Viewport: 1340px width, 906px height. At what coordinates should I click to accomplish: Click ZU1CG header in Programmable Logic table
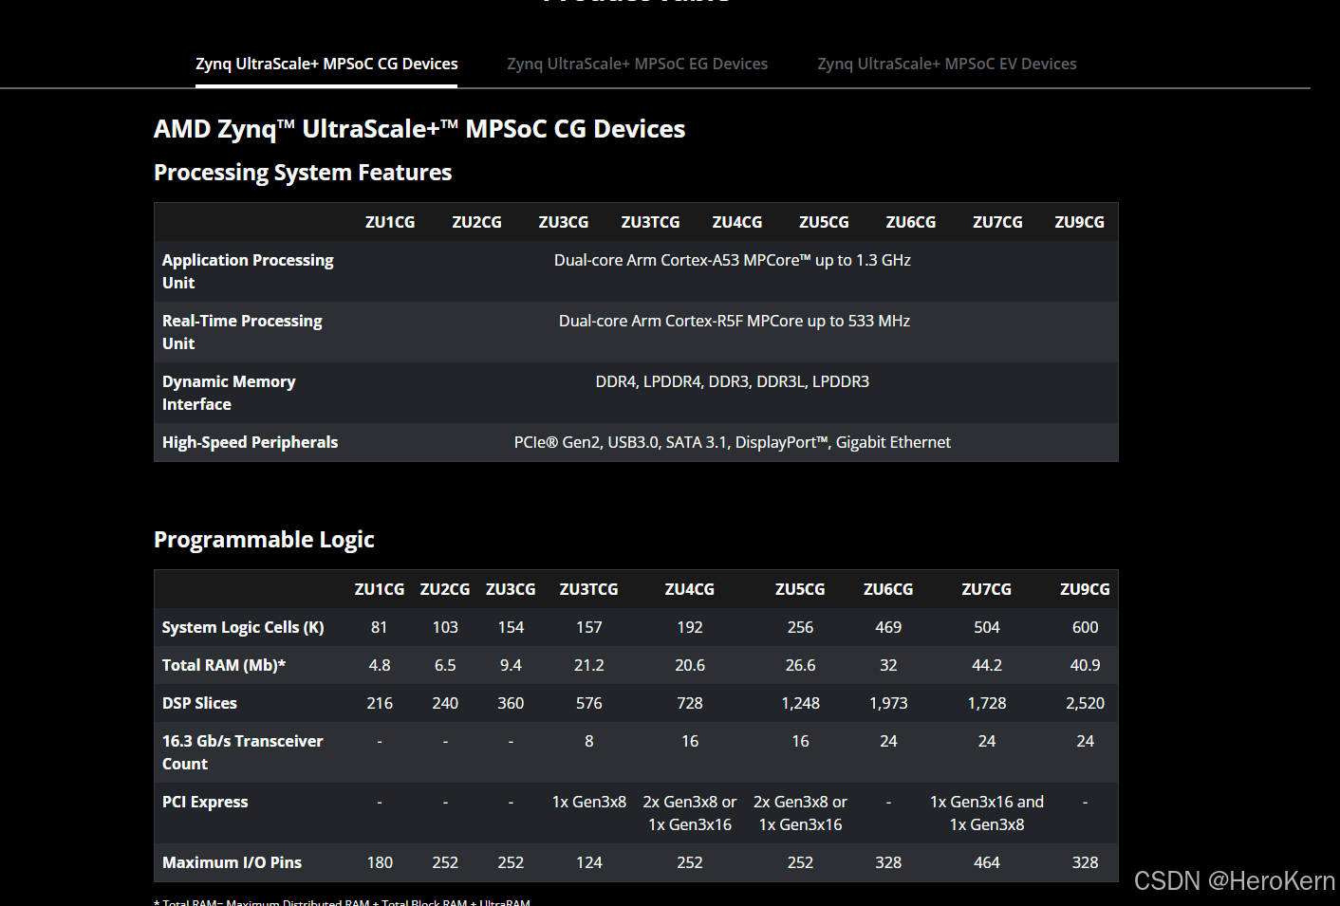pos(380,589)
